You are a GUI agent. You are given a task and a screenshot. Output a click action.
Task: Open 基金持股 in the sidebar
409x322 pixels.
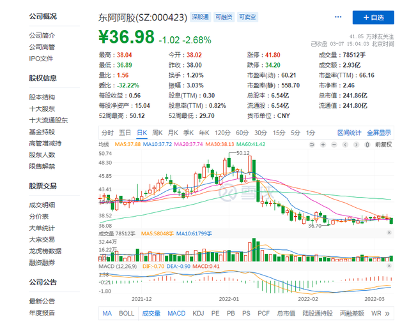tap(42, 132)
